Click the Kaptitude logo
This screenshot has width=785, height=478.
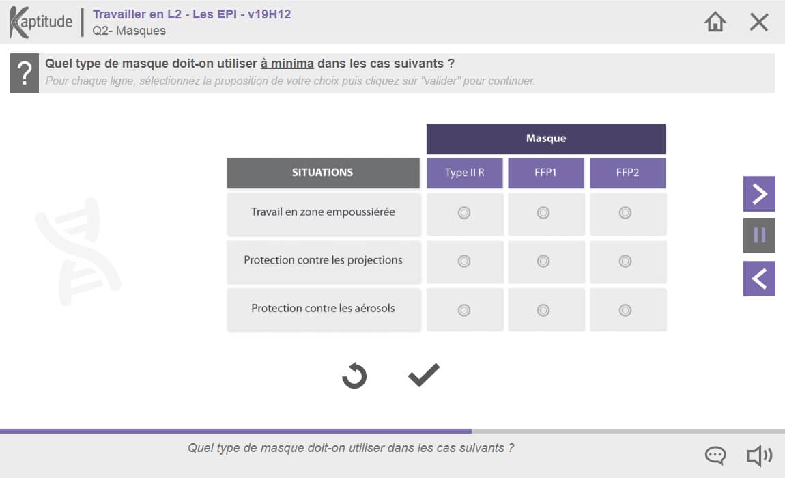[x=41, y=22]
